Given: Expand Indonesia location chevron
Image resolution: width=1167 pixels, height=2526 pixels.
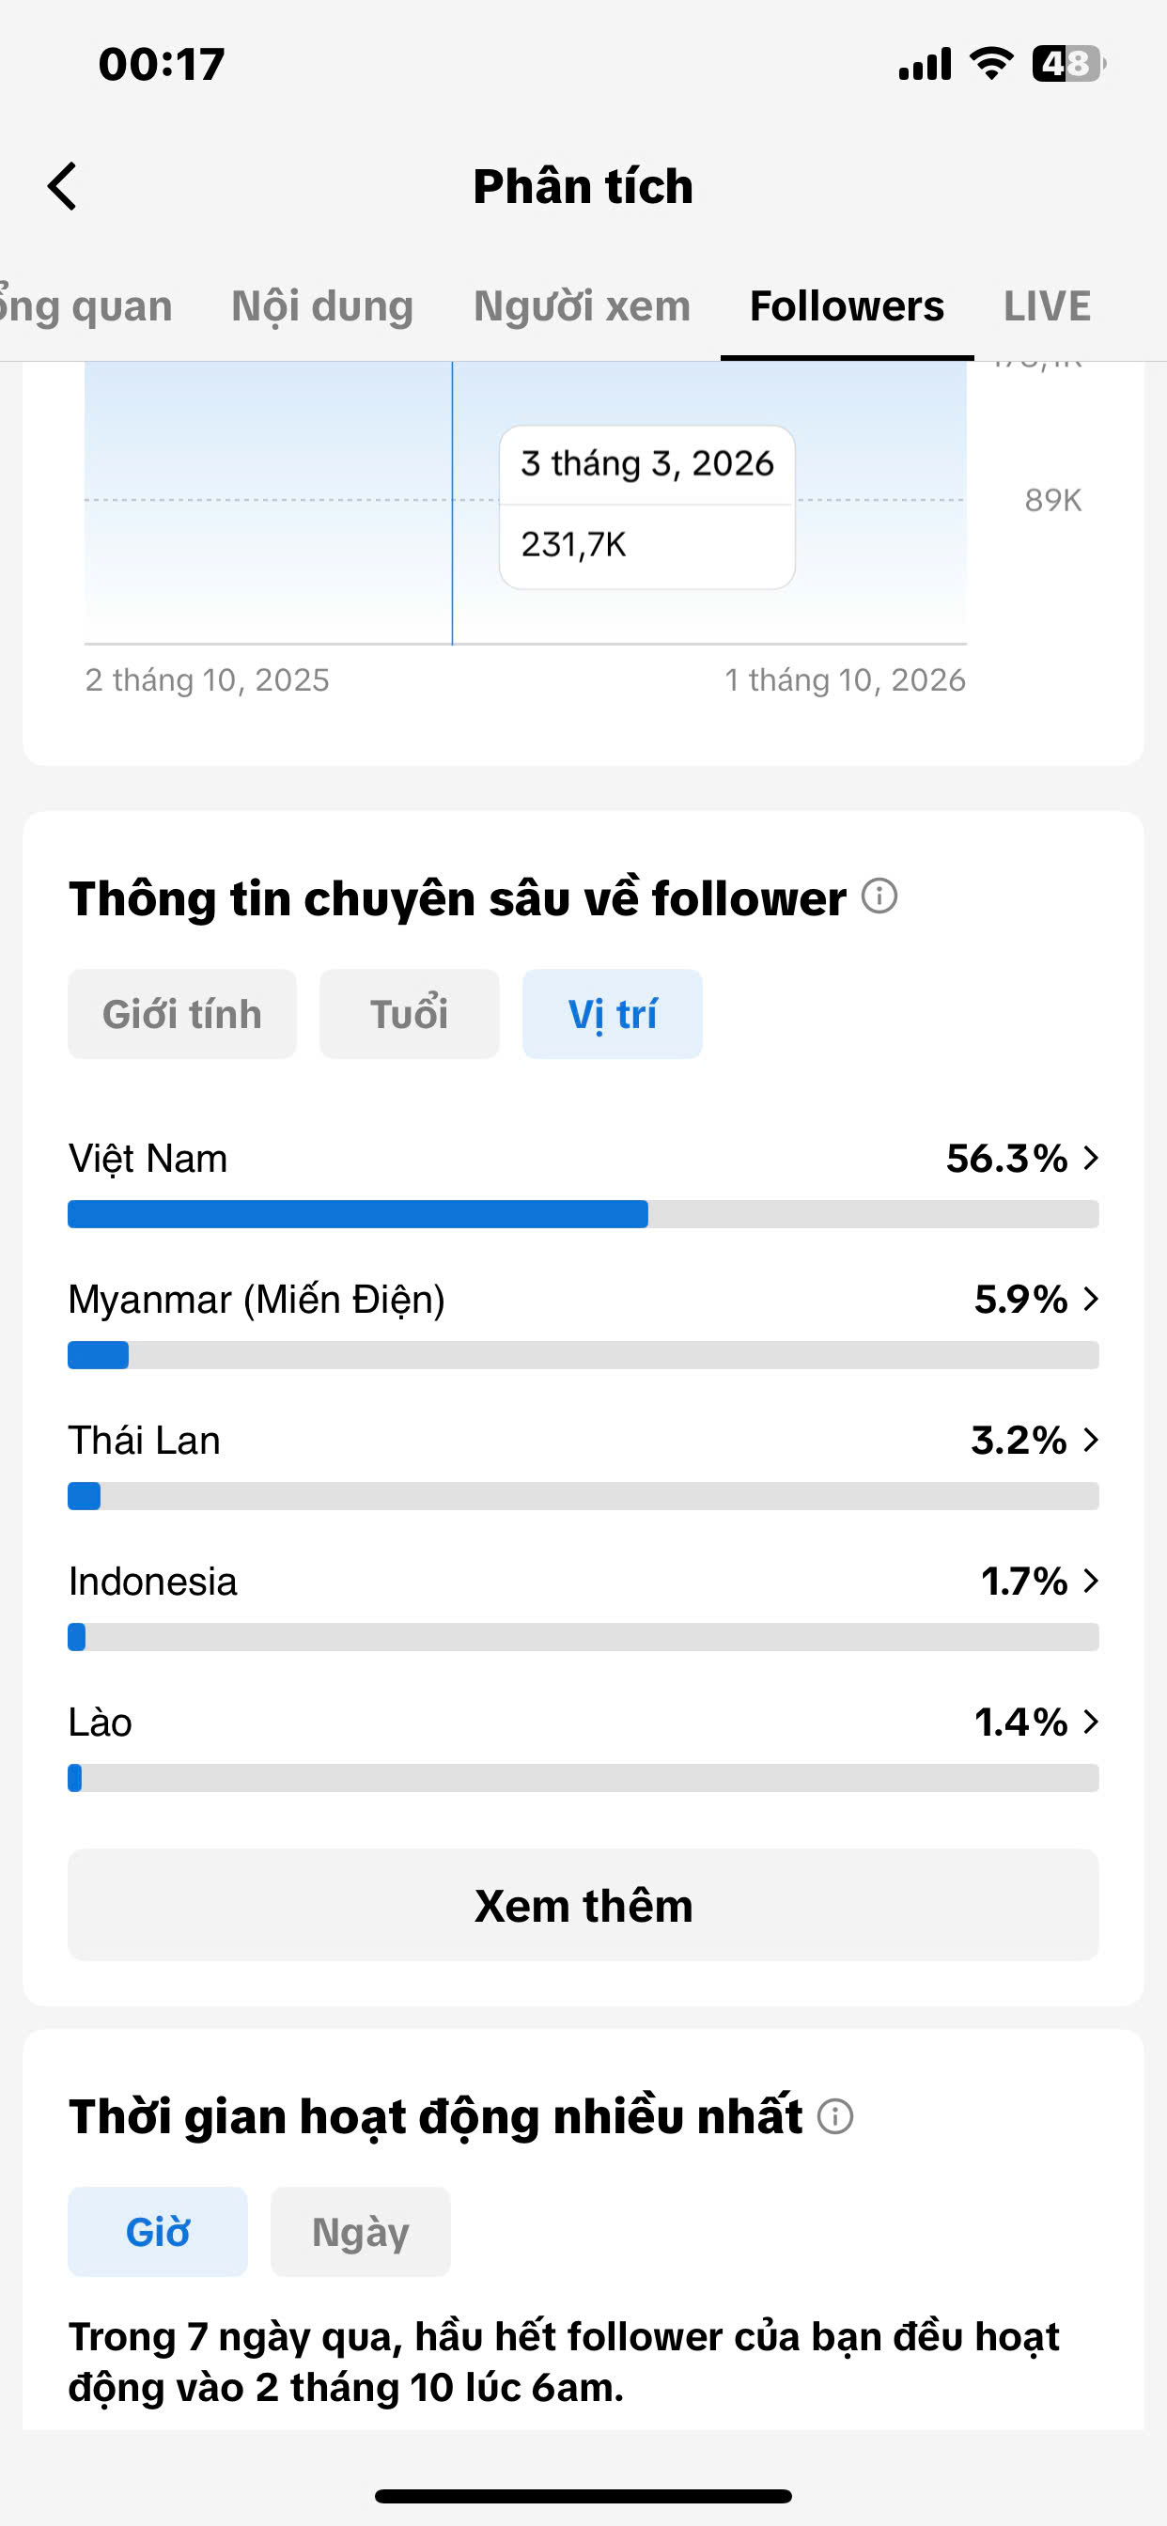Looking at the screenshot, I should coord(1091,1581).
